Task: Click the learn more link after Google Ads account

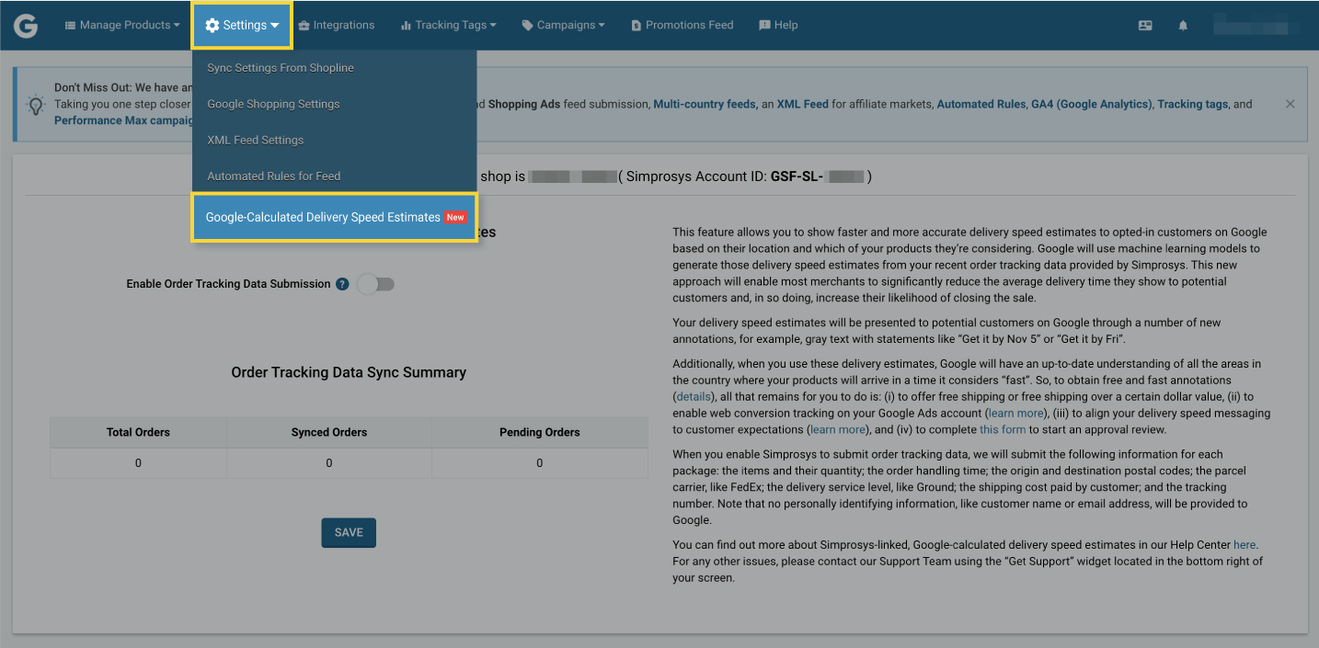Action: coord(1015,414)
